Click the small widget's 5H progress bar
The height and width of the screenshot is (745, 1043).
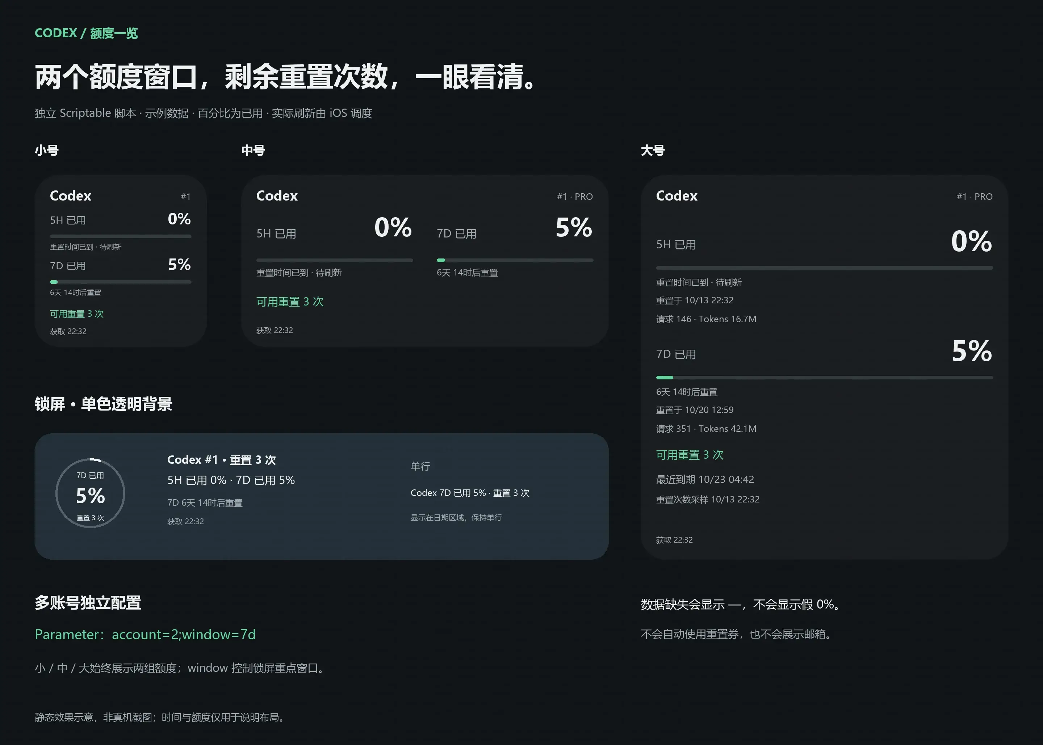click(121, 236)
